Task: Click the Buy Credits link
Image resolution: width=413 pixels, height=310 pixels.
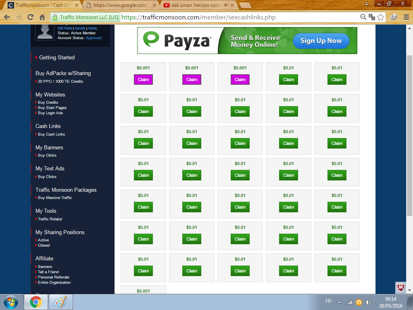Action: 48,102
